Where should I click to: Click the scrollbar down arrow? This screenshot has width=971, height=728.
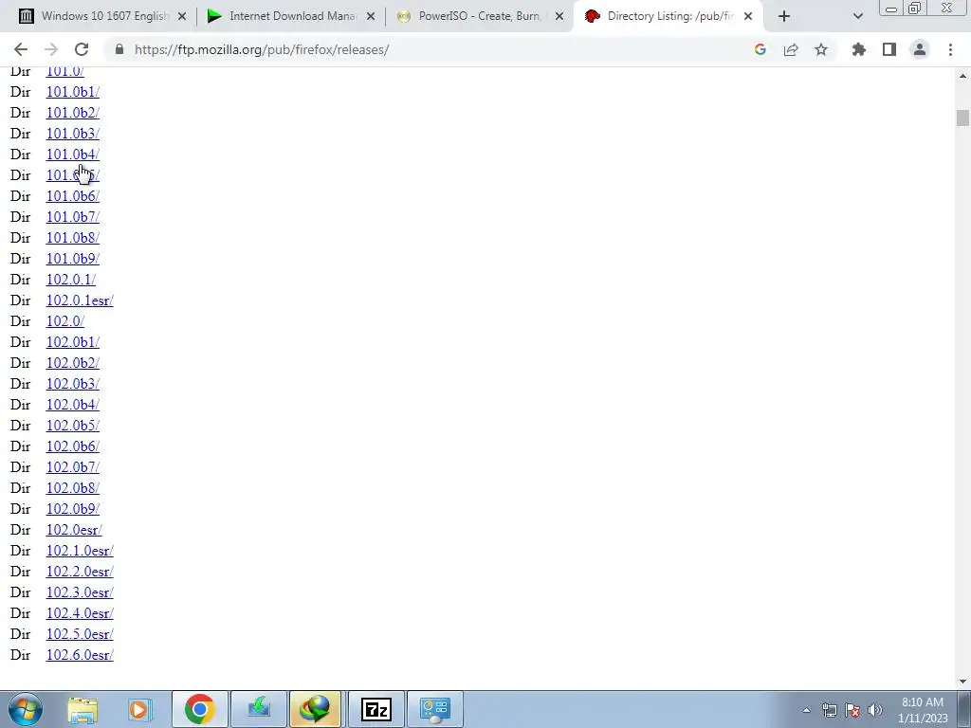click(962, 682)
